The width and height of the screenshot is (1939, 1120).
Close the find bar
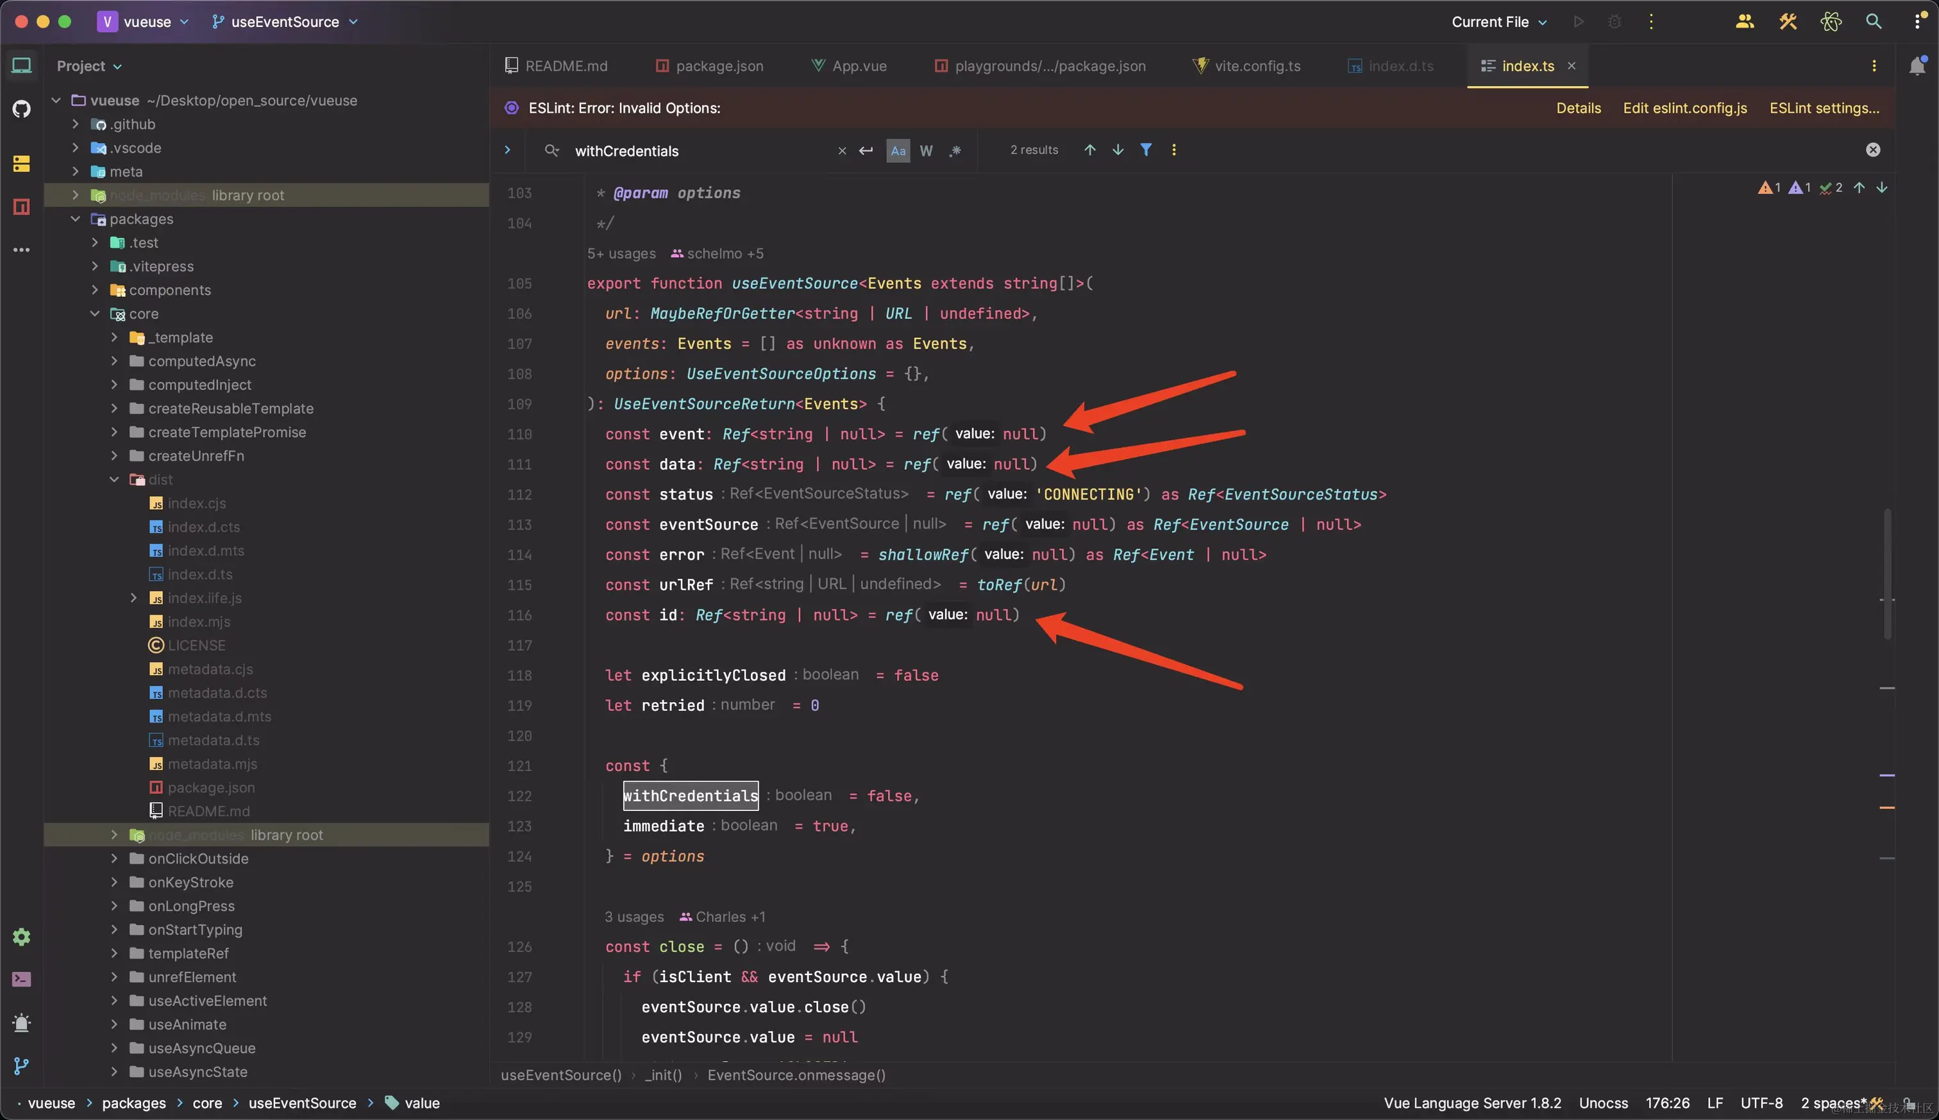pos(1873,150)
